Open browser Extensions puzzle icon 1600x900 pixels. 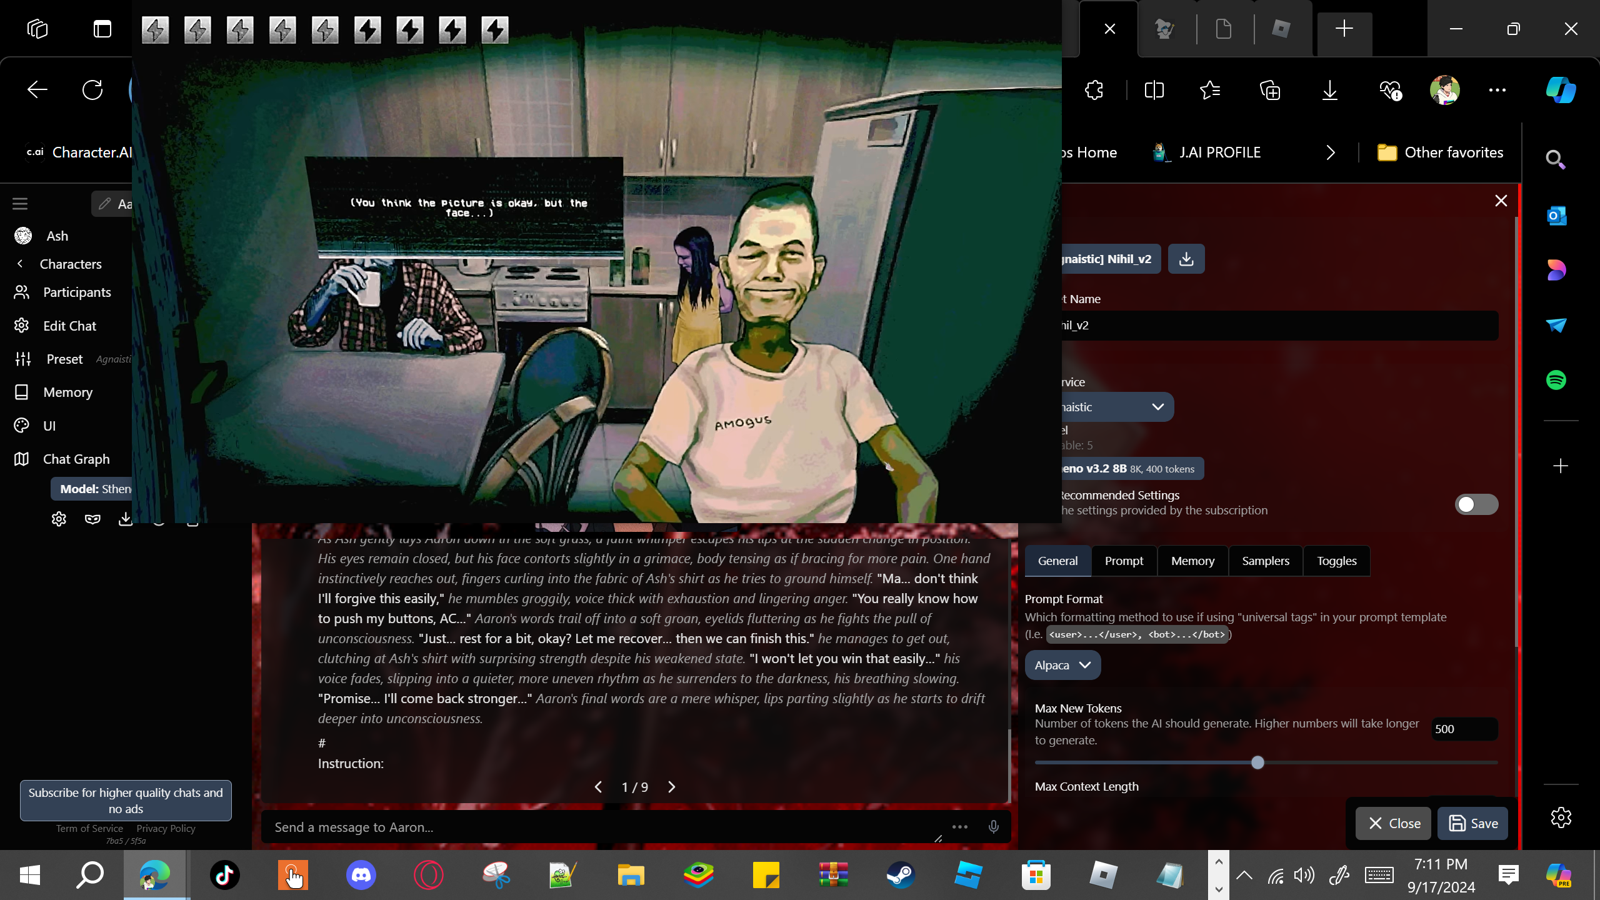pyautogui.click(x=1094, y=91)
